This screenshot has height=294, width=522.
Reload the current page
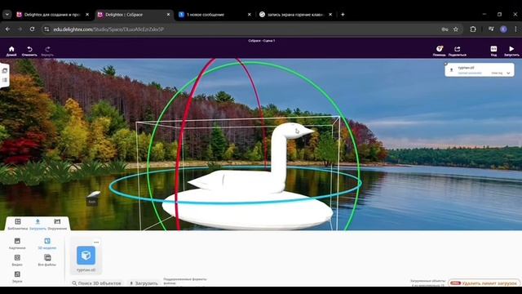32,29
